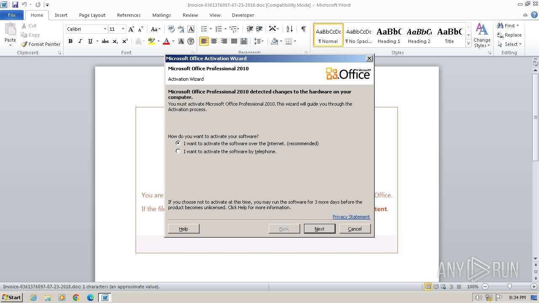Viewport: 539px width, 303px height.
Task: Click the Paste icon
Action: [10, 29]
